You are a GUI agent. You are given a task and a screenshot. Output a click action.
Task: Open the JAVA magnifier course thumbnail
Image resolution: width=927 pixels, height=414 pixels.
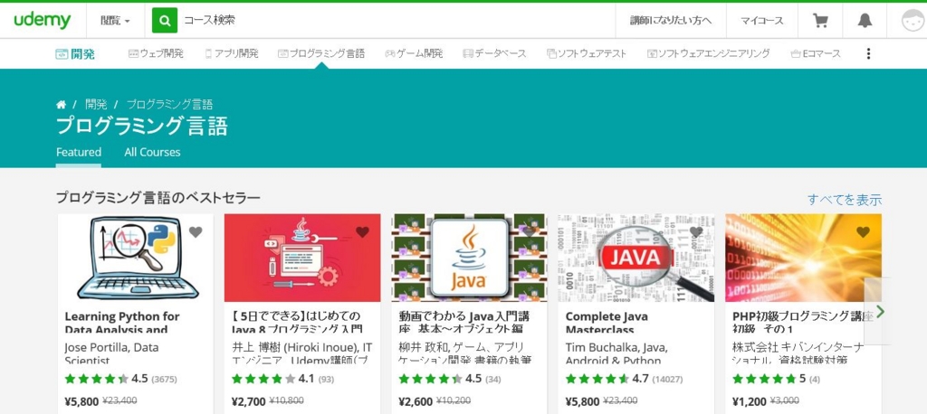coord(636,258)
